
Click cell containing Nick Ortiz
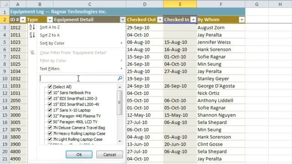click(221, 93)
